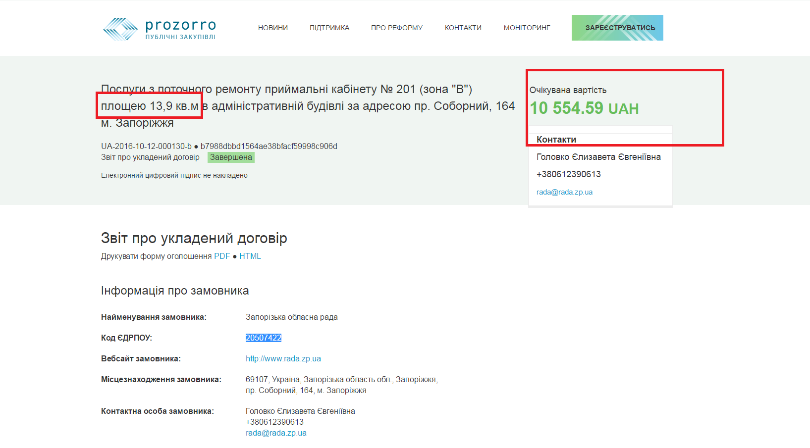The image size is (810, 448).
Task: Open the Контакти navigation link
Action: (463, 28)
